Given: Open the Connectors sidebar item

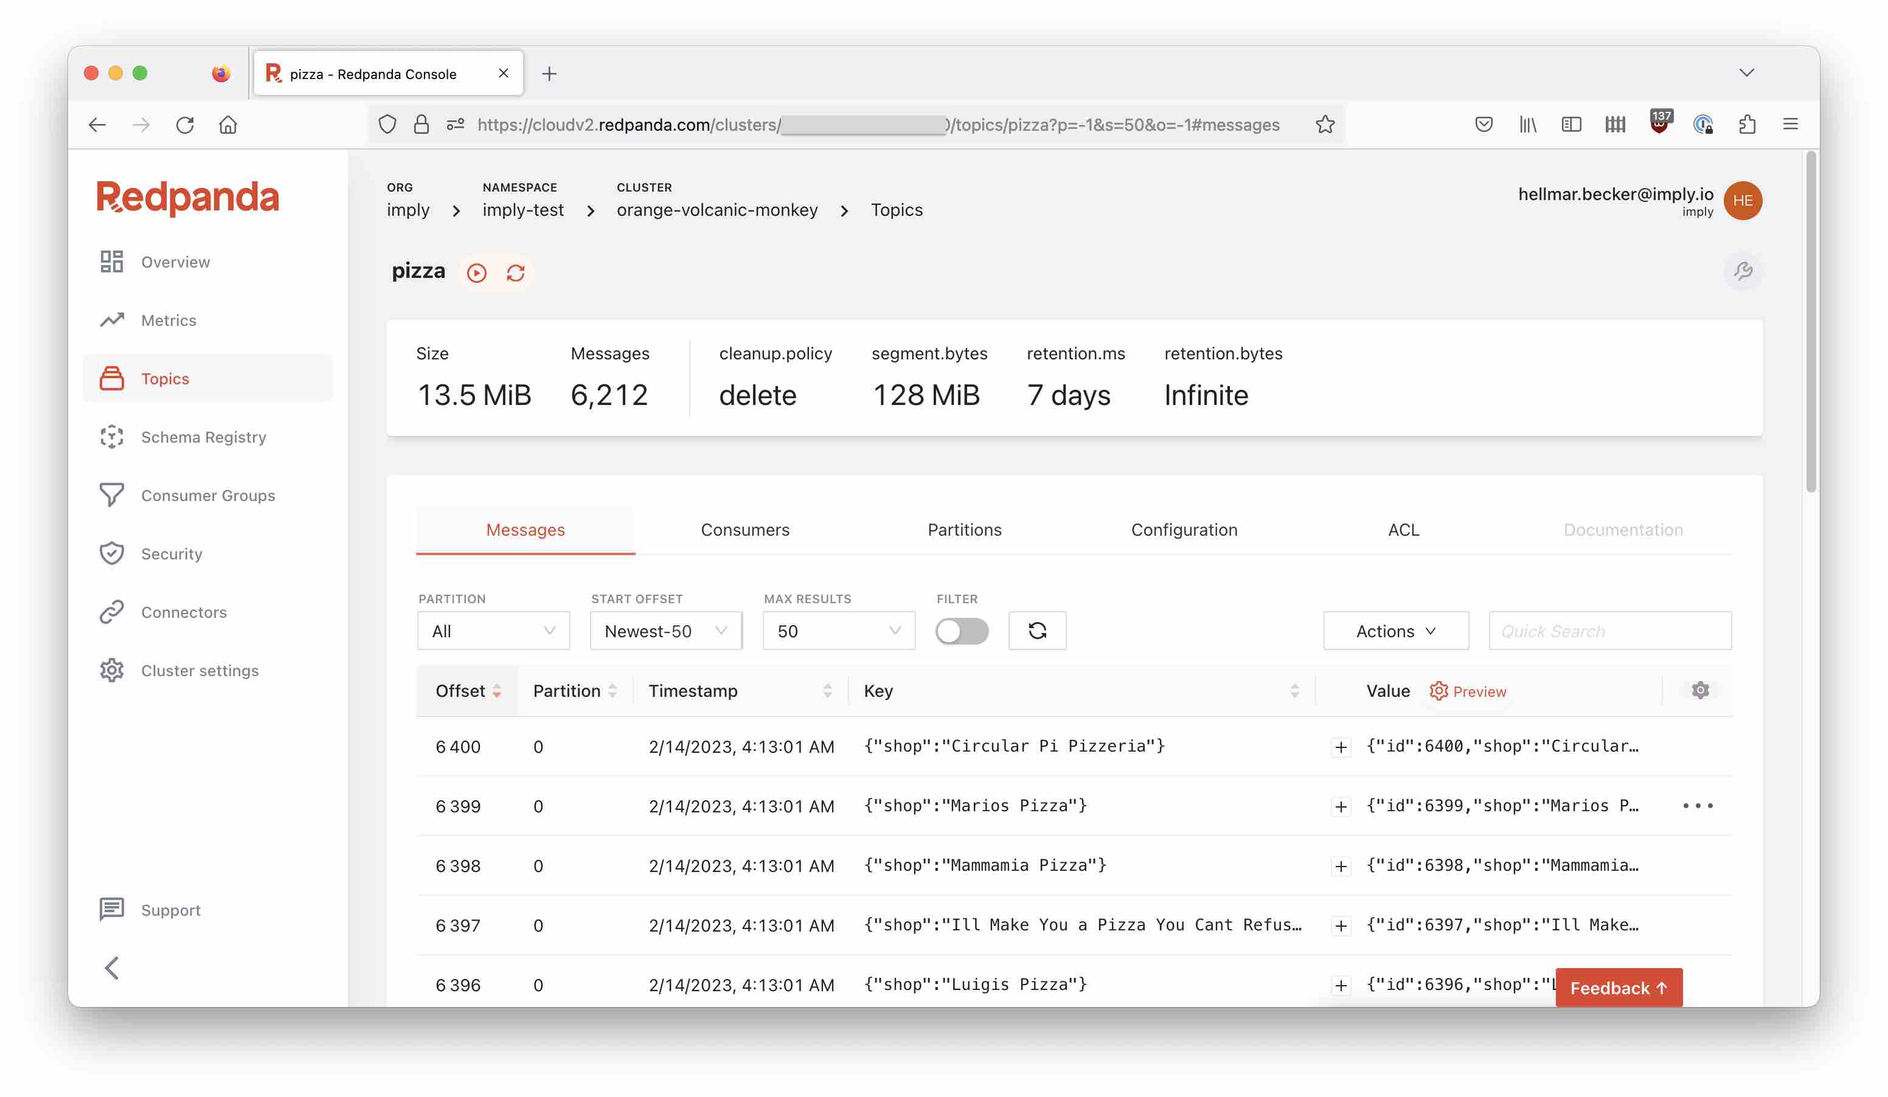Looking at the screenshot, I should click(x=184, y=612).
